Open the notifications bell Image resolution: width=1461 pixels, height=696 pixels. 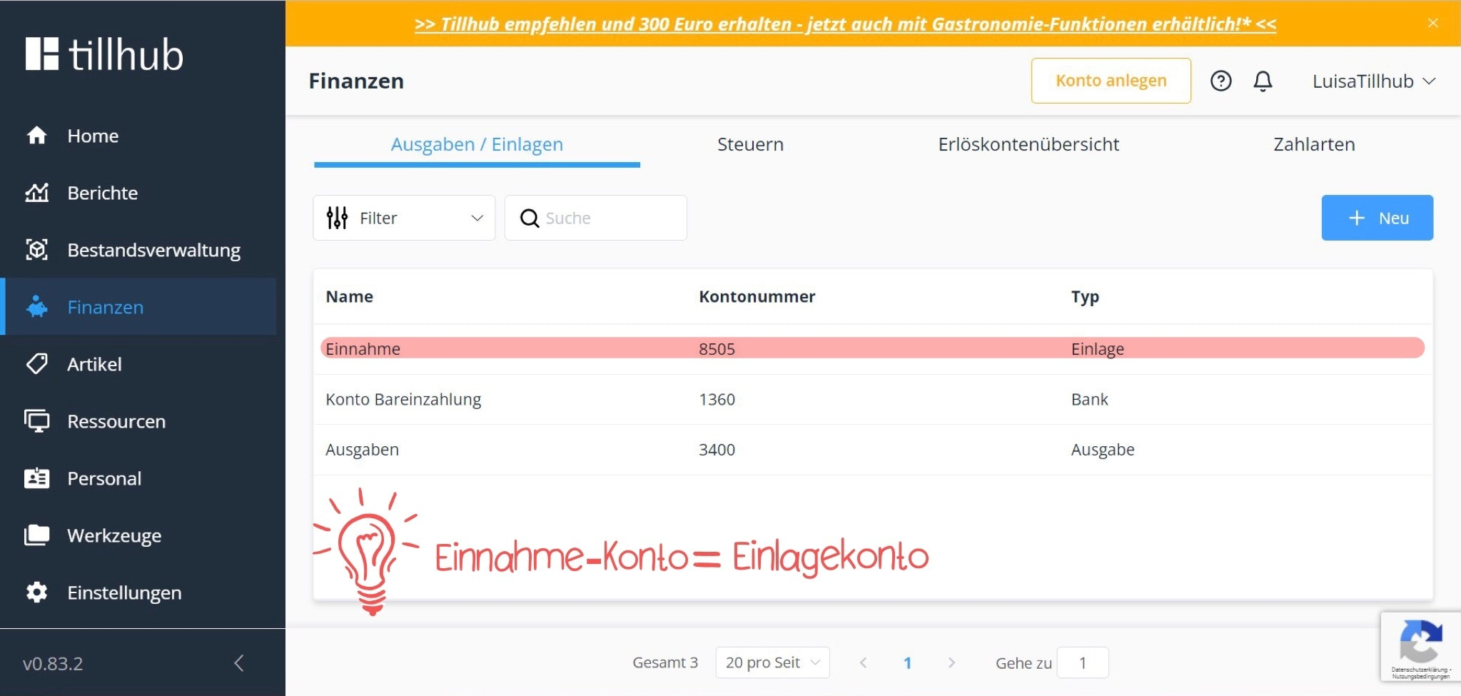coord(1263,81)
